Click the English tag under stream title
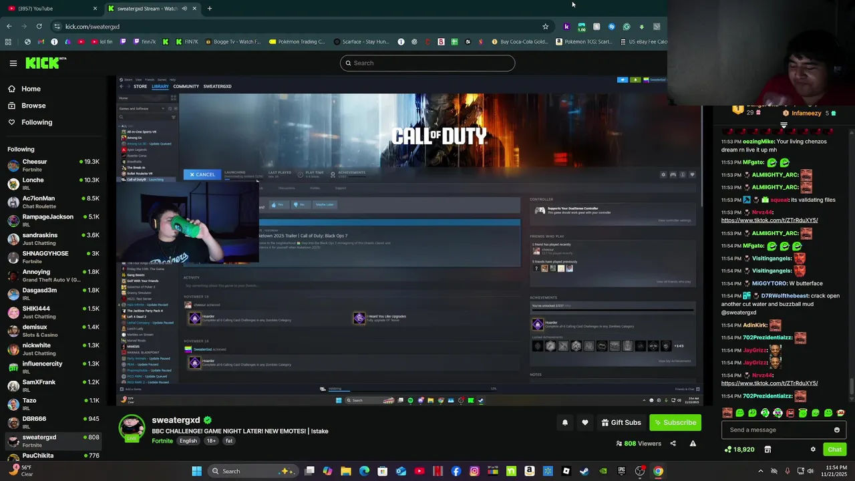Screen dimensions: 855x481 tap(188, 441)
